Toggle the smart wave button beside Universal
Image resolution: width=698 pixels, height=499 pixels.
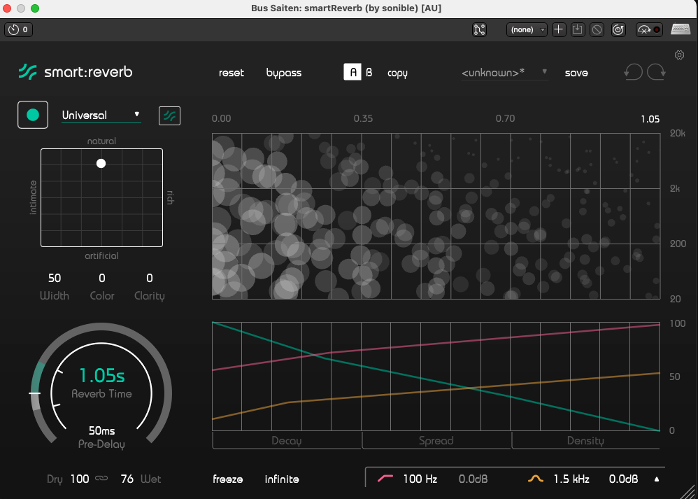(169, 116)
